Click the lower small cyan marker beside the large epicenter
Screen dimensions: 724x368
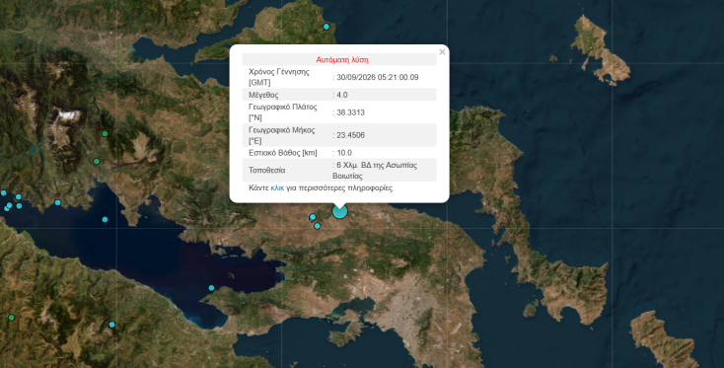(318, 226)
